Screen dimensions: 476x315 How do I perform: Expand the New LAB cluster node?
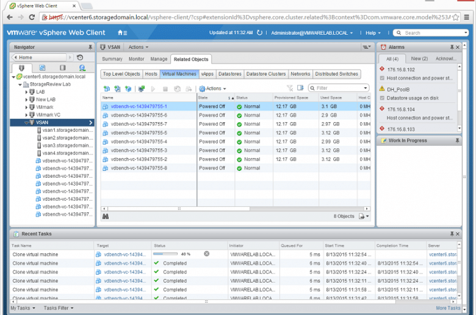click(x=26, y=100)
